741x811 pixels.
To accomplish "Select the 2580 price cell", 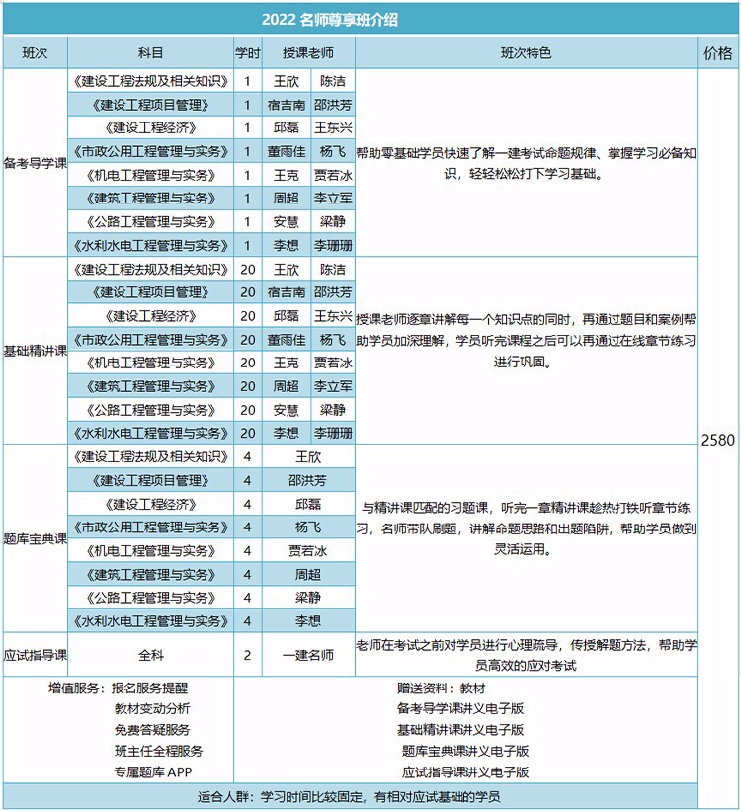I will click(718, 440).
